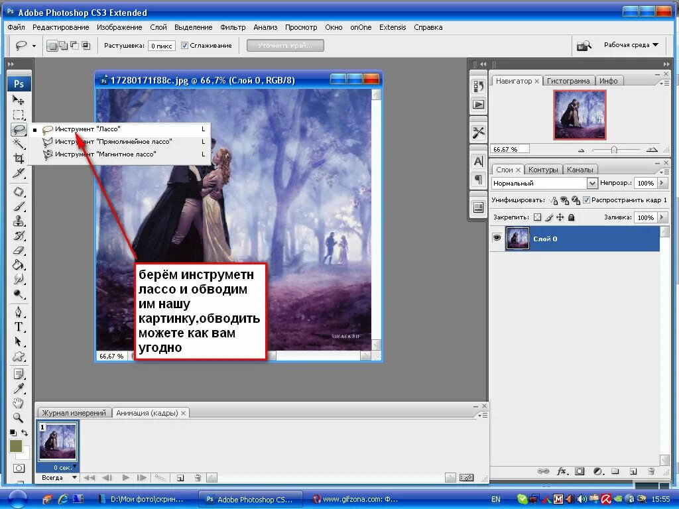679x509 pixels.
Task: Play the animation
Action: (125, 478)
